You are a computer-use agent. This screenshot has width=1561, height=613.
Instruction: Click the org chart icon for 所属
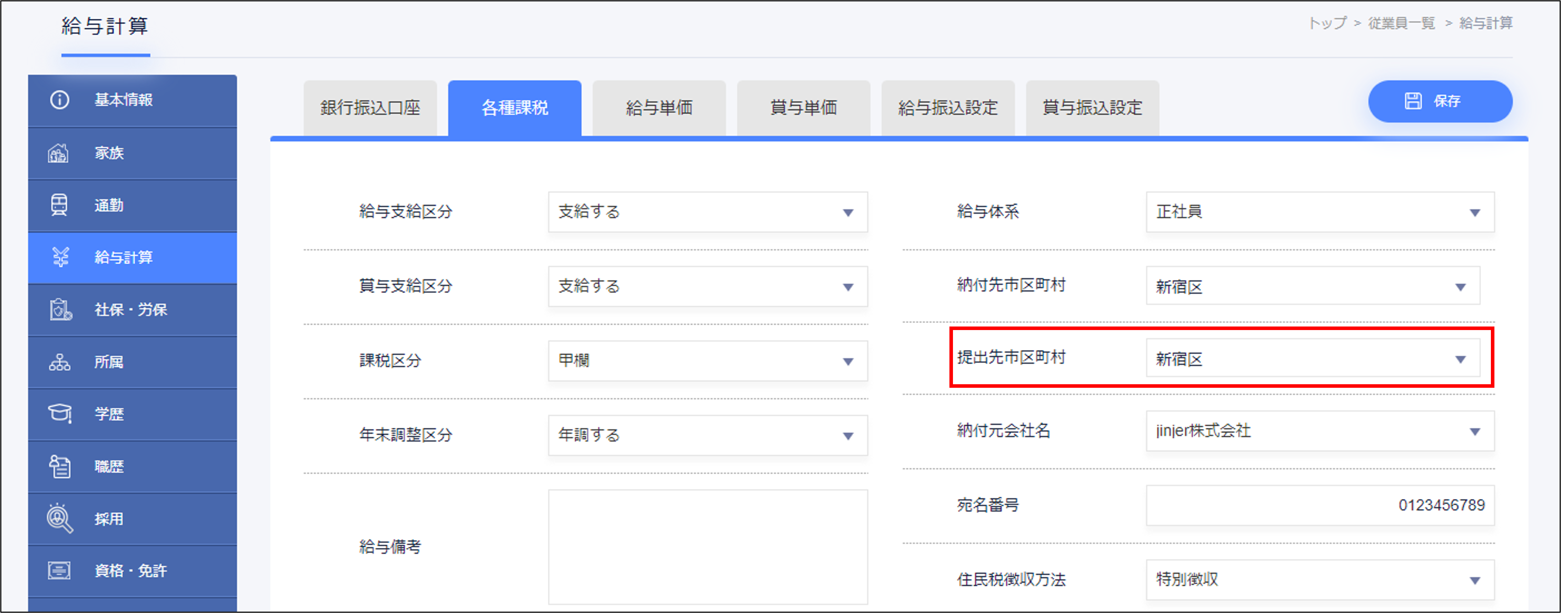59,362
